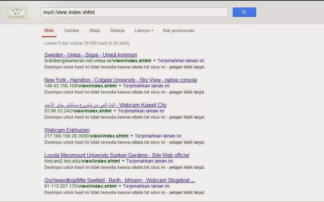
Task: Expand arrow next to 83.96.53.242 URL
Action: click(115, 111)
